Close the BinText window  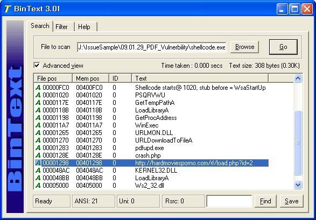(x=307, y=9)
